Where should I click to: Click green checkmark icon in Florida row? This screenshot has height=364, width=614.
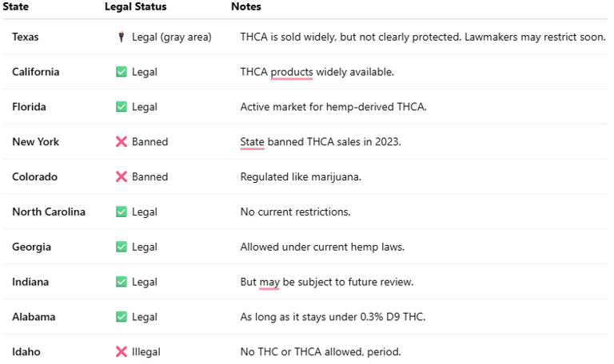pyautogui.click(x=122, y=107)
